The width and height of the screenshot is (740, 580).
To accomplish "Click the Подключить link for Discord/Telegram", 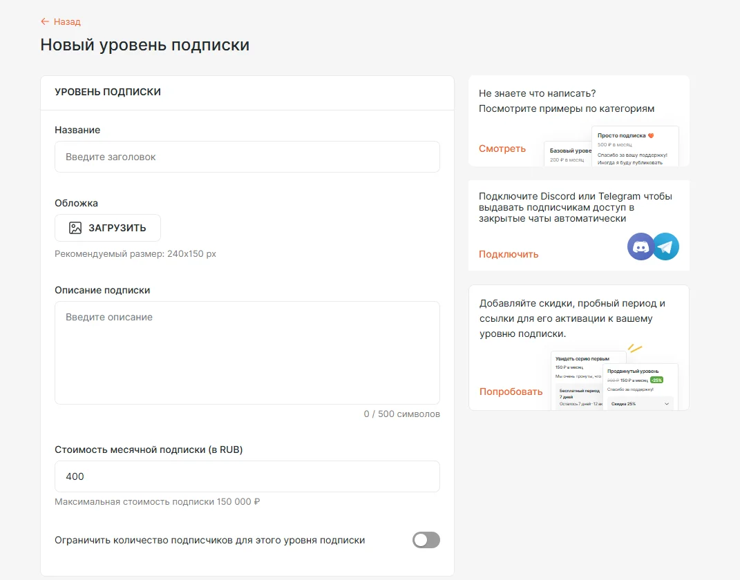I will (x=509, y=254).
